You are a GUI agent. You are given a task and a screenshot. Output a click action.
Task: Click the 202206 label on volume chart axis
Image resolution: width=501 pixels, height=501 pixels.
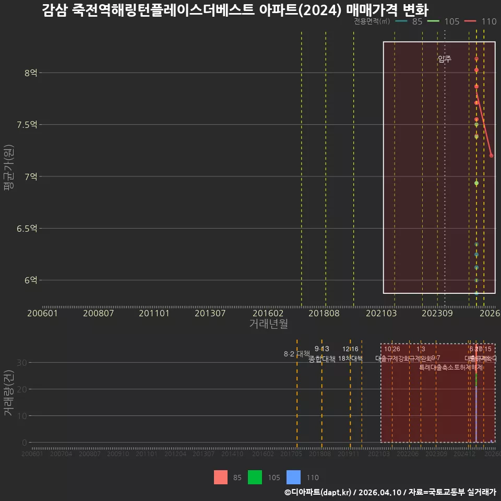[x=408, y=454]
